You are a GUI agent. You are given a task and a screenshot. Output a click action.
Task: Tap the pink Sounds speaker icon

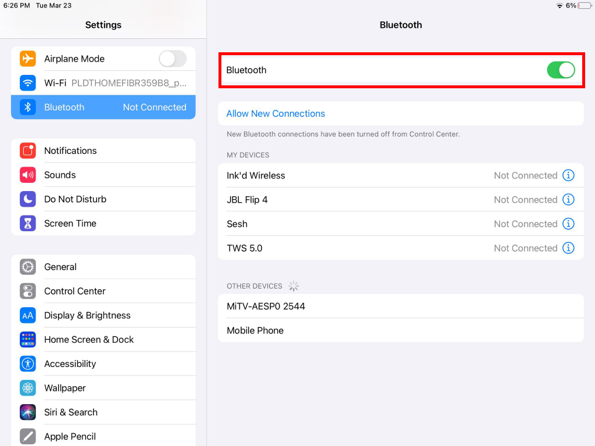click(28, 175)
